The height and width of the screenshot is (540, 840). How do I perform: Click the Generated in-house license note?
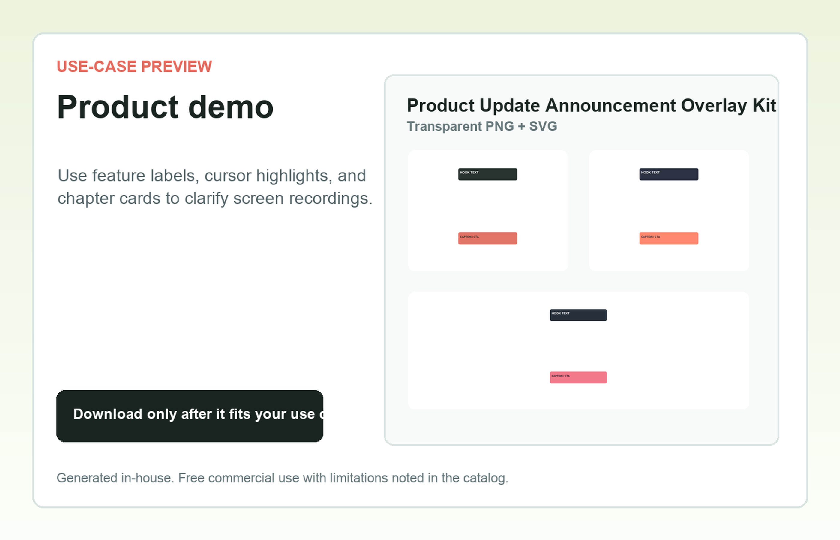point(283,478)
